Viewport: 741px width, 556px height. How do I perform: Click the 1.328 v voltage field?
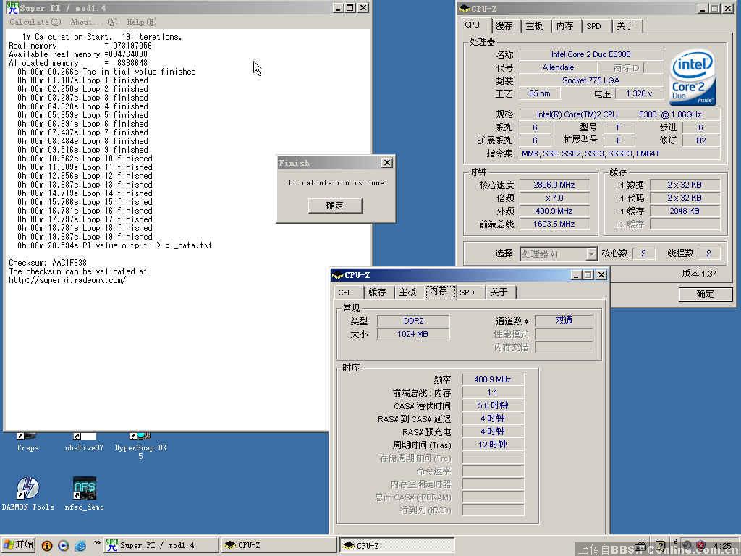(639, 93)
